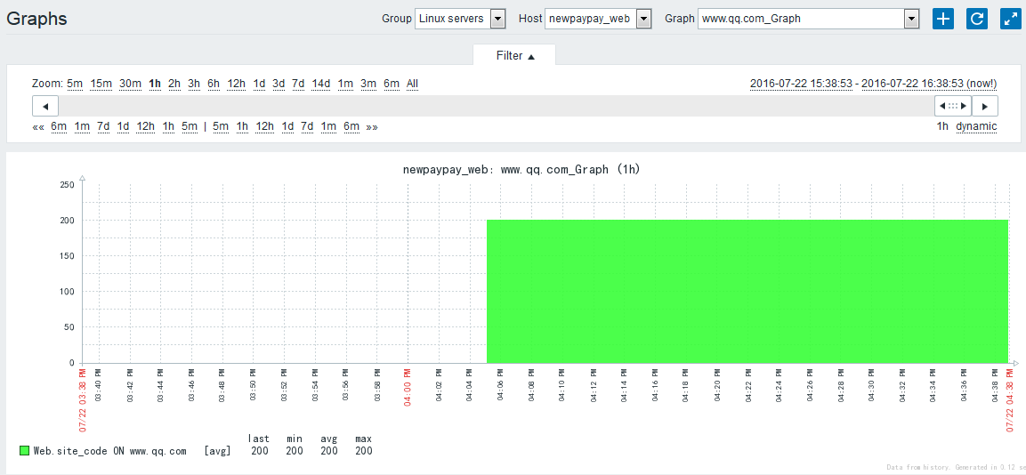Set zoom to 15m
The width and height of the screenshot is (1026, 475).
pos(101,84)
